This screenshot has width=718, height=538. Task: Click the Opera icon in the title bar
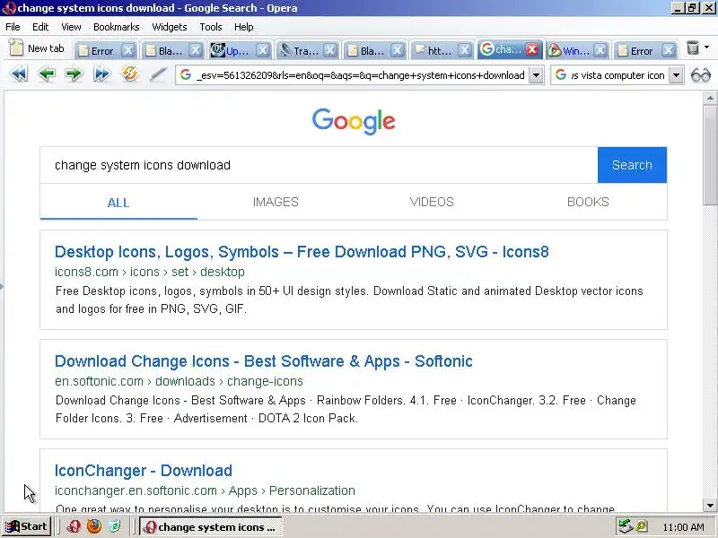click(9, 8)
